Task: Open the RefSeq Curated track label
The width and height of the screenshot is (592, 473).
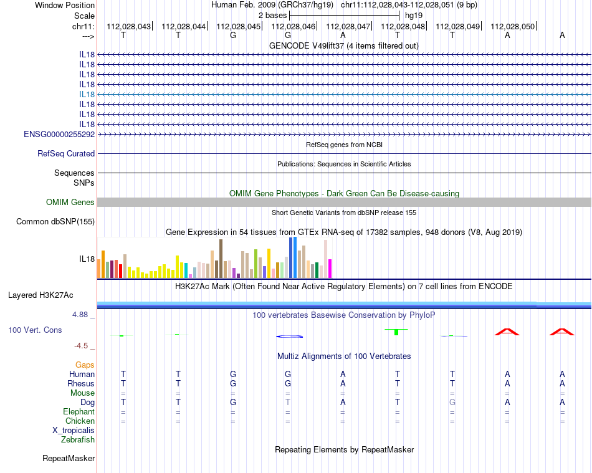Action: [66, 154]
